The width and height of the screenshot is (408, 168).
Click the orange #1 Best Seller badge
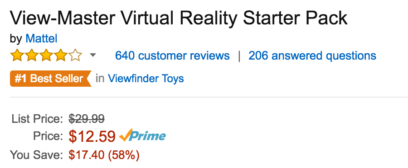point(51,78)
